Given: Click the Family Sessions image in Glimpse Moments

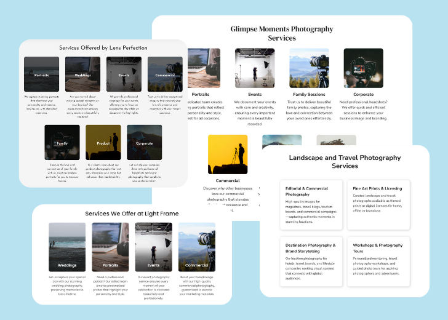Looking at the screenshot, I should (x=309, y=68).
